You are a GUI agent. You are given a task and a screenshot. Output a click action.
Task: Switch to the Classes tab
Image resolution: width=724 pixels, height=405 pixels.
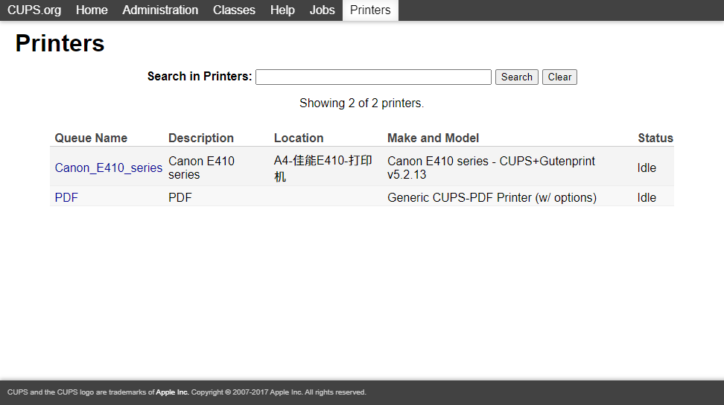(234, 10)
